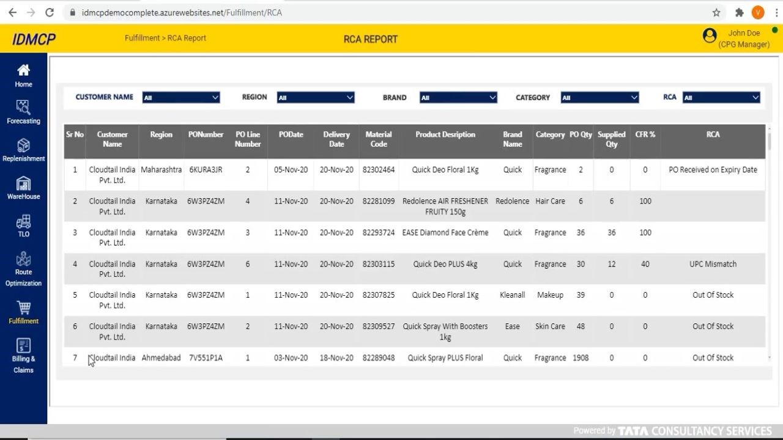Viewport: 783px width, 440px height.
Task: Click 'Quick Spray PLUS Floral' description
Action: click(445, 358)
